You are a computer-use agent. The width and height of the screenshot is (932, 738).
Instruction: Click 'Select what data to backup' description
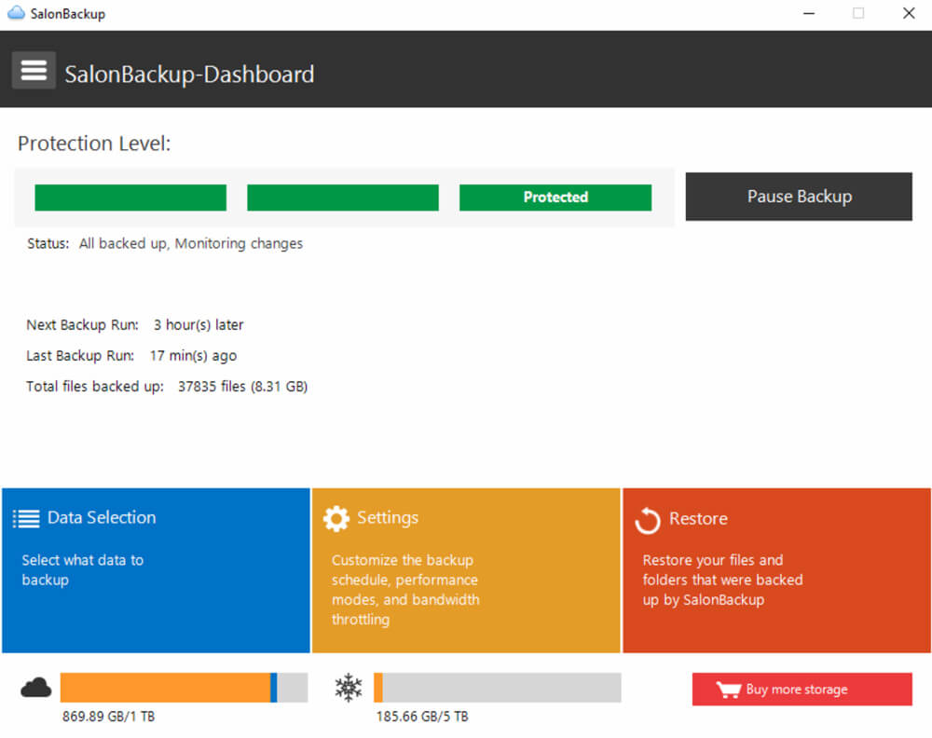(x=83, y=570)
